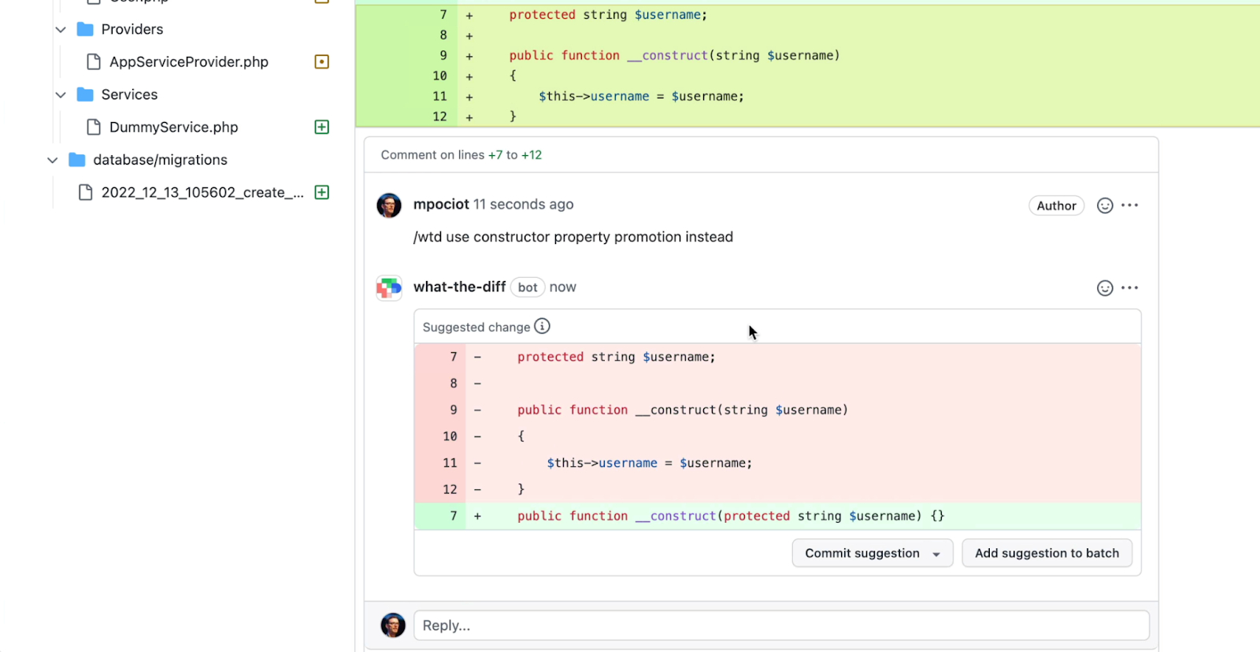
Task: Open the Commit suggestion dropdown
Action: tap(936, 554)
